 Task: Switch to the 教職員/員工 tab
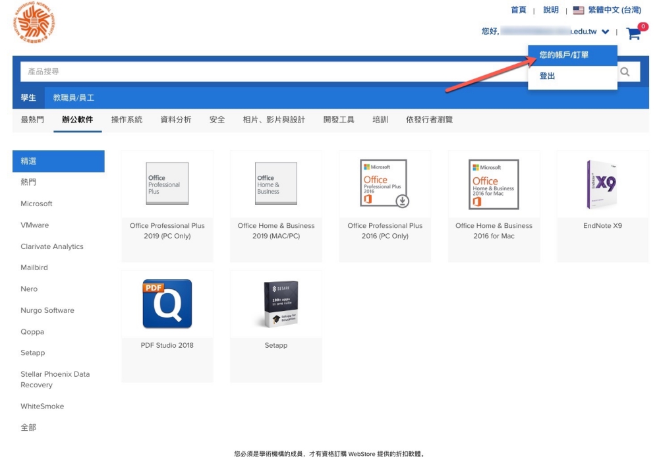(x=74, y=98)
